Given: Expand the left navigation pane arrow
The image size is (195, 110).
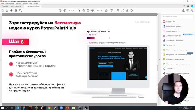Looking at the screenshot, I should click(1, 60).
